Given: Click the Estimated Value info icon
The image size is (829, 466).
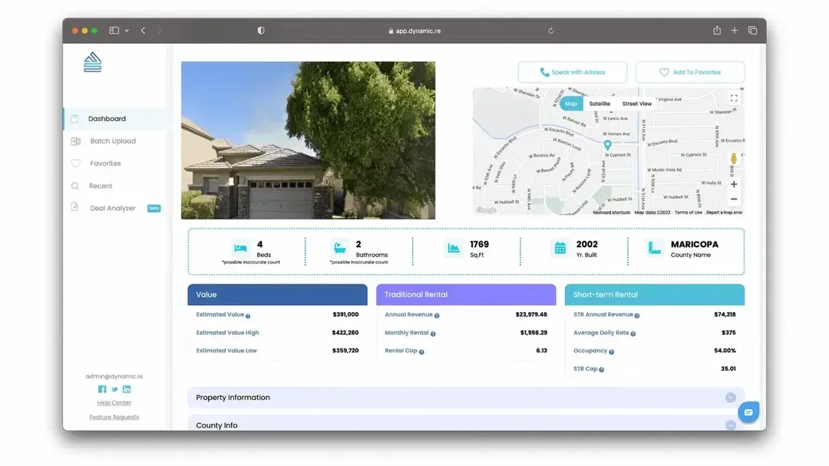Looking at the screenshot, I should (x=248, y=316).
